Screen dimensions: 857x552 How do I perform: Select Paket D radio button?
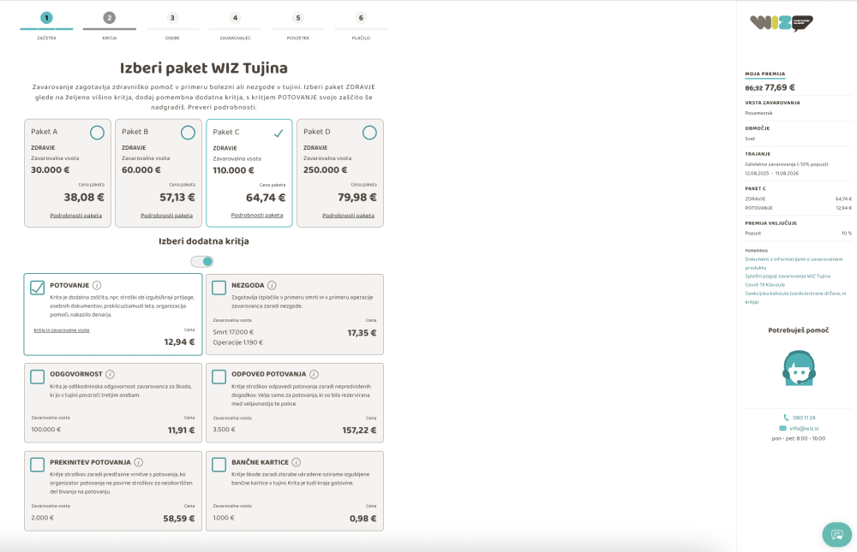pos(369,133)
